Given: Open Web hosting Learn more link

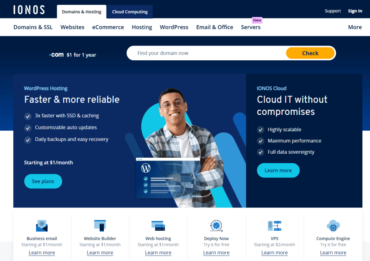Looking at the screenshot, I should [x=158, y=253].
